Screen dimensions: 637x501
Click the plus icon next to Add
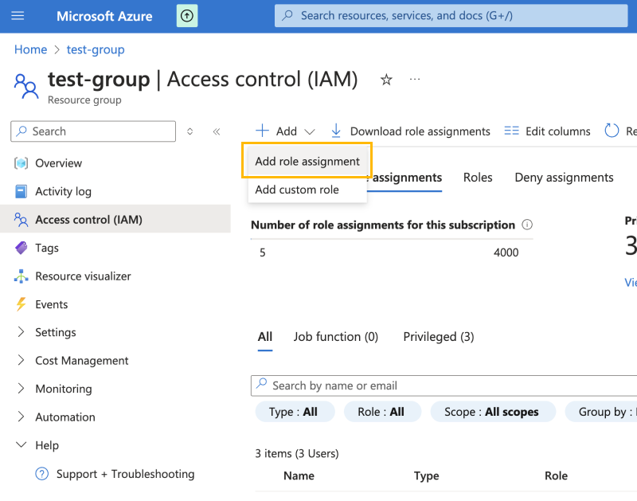coord(263,131)
